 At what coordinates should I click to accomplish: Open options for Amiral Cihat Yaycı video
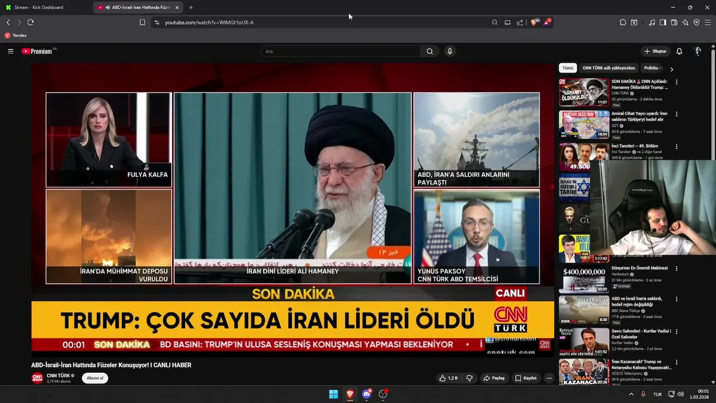(x=676, y=114)
